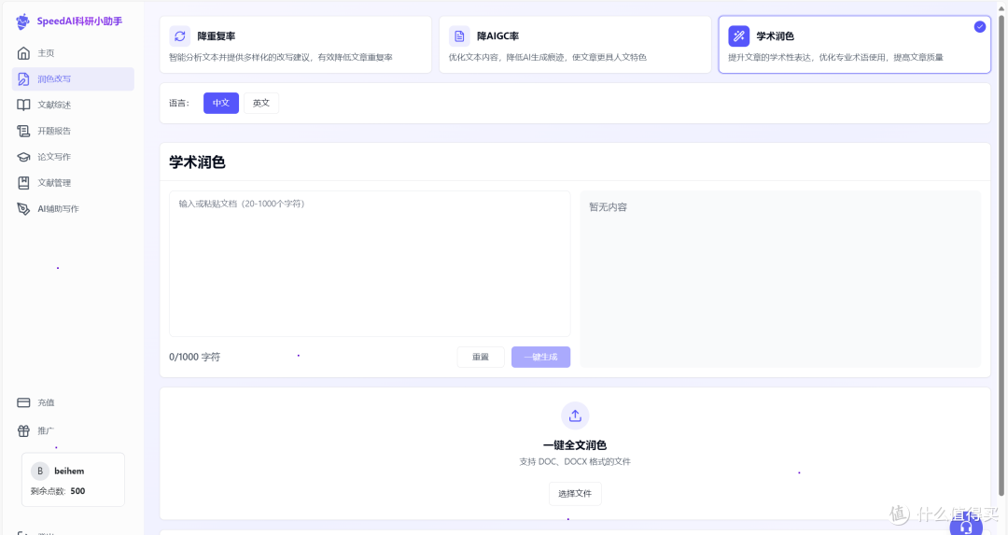The image size is (1008, 535).
Task: Open AI辅助写作 menu item
Action: click(73, 209)
